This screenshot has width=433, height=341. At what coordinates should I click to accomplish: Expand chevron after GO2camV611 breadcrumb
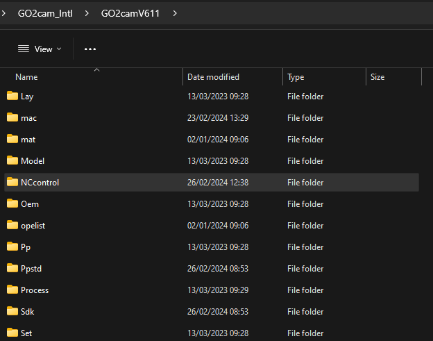[175, 13]
